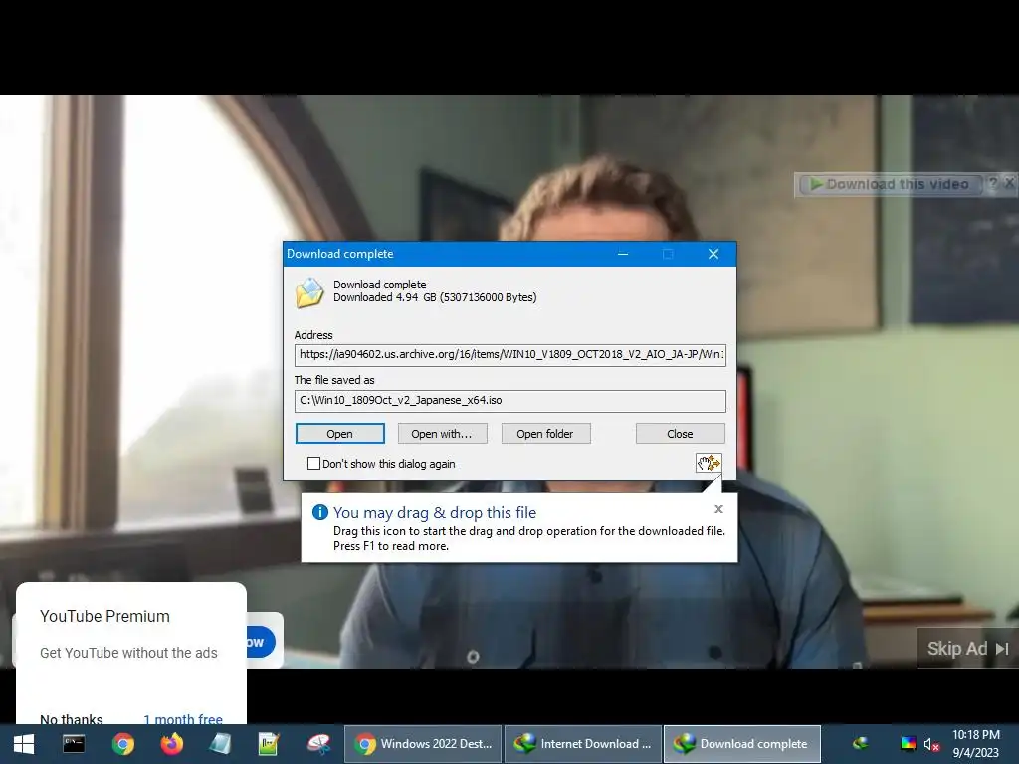Click the file saved as path field
Viewport: 1019px width, 764px height.
(x=510, y=401)
